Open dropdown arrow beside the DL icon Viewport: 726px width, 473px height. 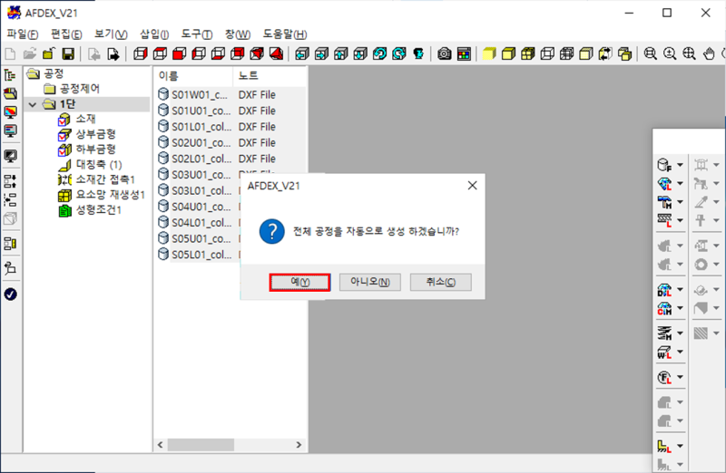click(x=680, y=292)
